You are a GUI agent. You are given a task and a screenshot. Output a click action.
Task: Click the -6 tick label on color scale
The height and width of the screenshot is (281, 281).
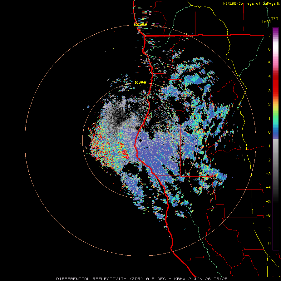pos(268,215)
